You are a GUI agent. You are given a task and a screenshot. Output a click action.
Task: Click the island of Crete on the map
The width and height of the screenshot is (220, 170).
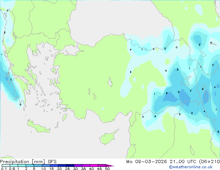pos(39,127)
